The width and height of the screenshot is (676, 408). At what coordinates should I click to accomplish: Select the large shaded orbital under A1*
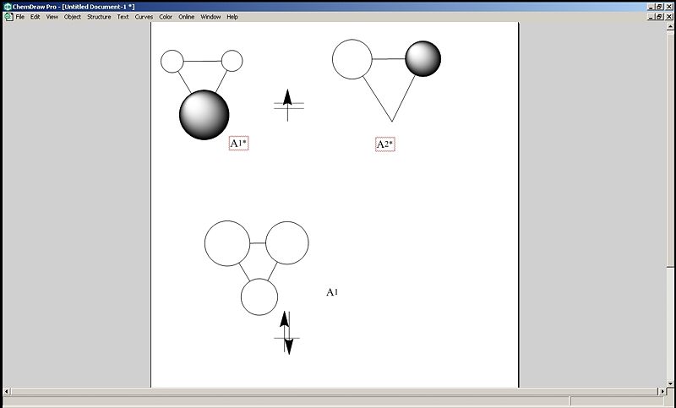[x=204, y=115]
